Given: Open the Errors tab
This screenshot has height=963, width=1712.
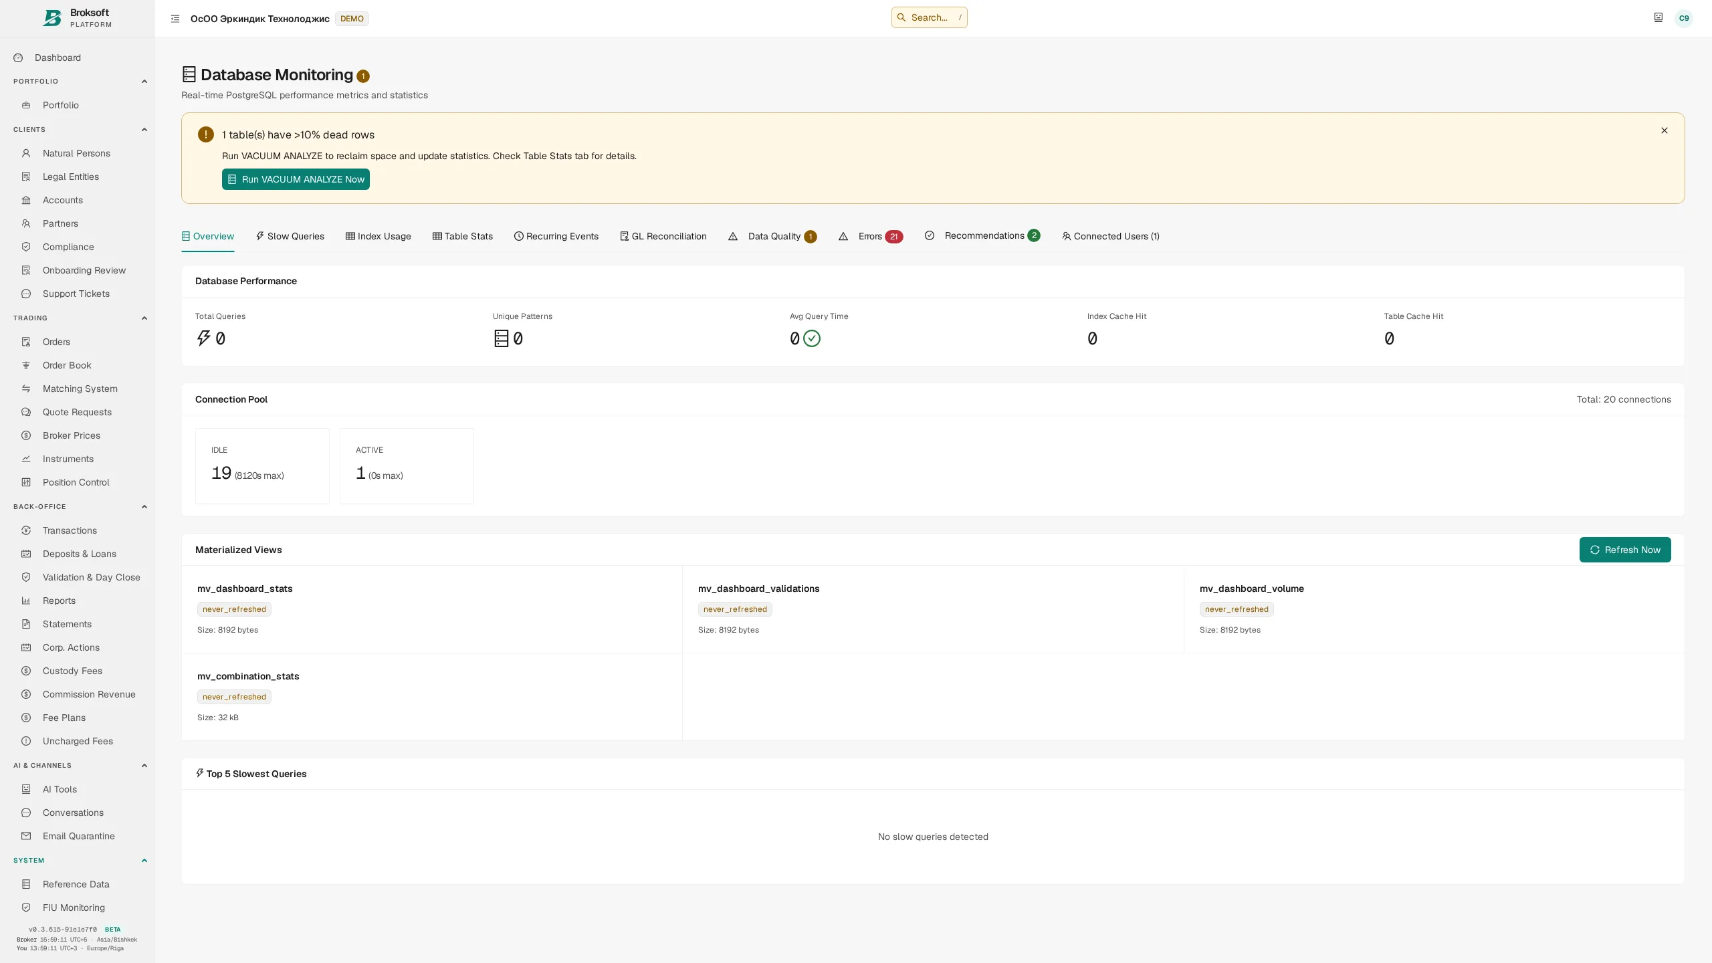Looking at the screenshot, I should [x=871, y=236].
